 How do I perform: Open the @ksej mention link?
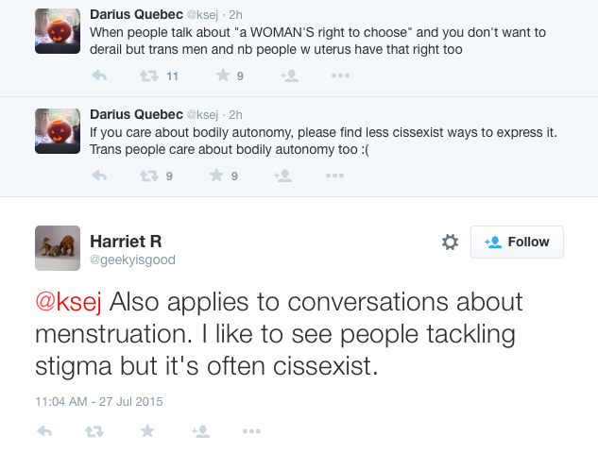tap(69, 303)
